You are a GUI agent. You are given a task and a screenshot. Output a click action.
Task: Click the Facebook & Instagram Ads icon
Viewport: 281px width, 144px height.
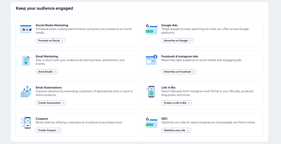(x=151, y=60)
